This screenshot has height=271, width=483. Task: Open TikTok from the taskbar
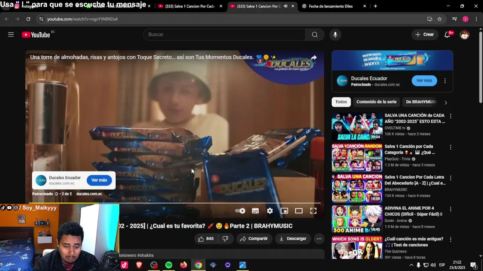[x=125, y=265]
